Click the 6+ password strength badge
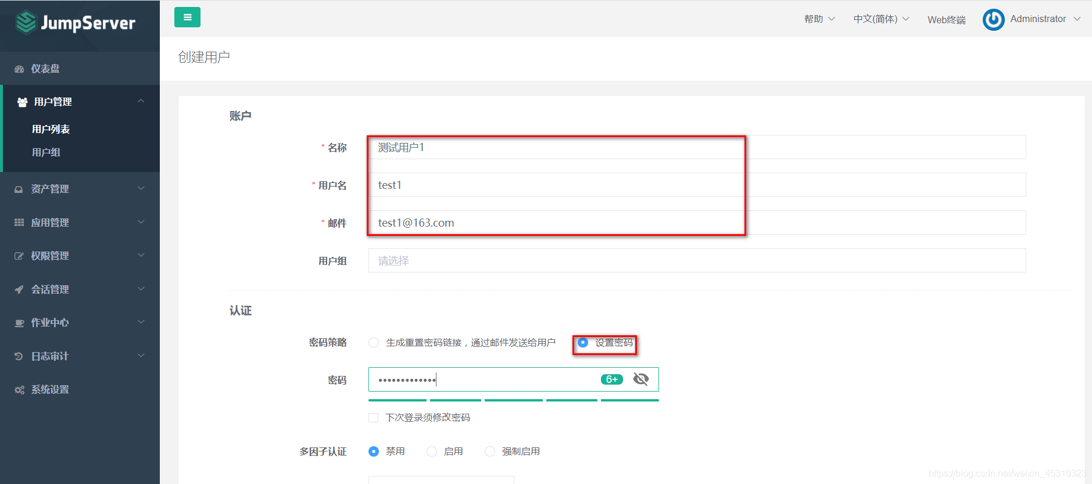The width and height of the screenshot is (1092, 484). [x=612, y=379]
